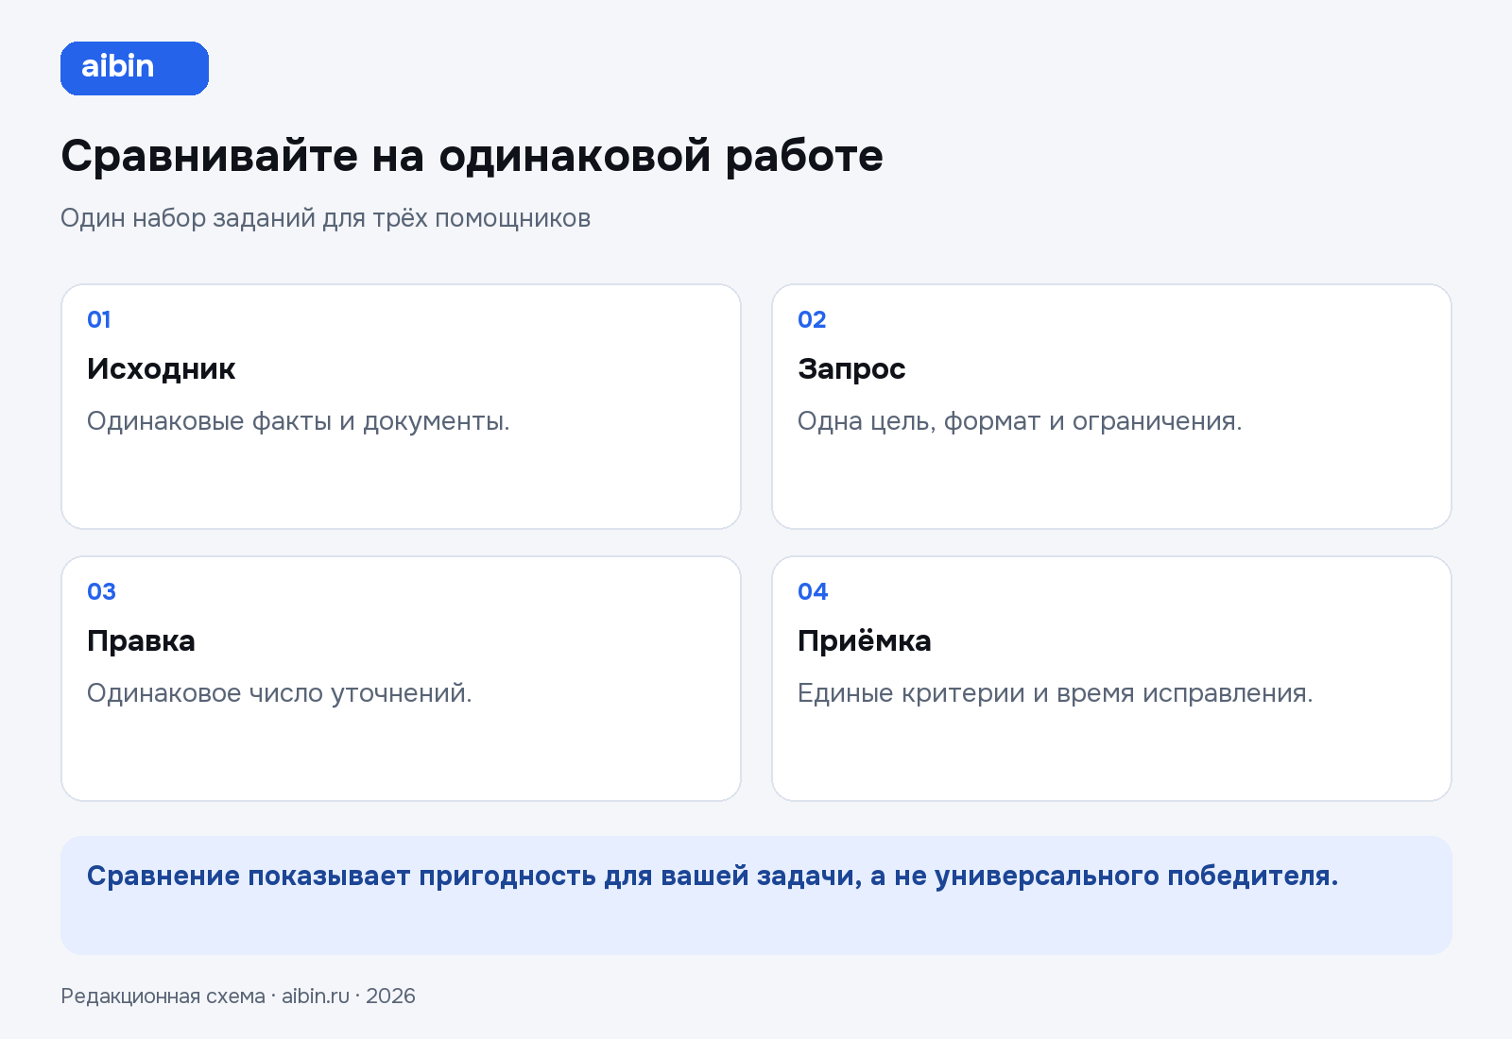Click text "Единые критерии и время исправления."
This screenshot has width=1512, height=1039.
click(1055, 693)
